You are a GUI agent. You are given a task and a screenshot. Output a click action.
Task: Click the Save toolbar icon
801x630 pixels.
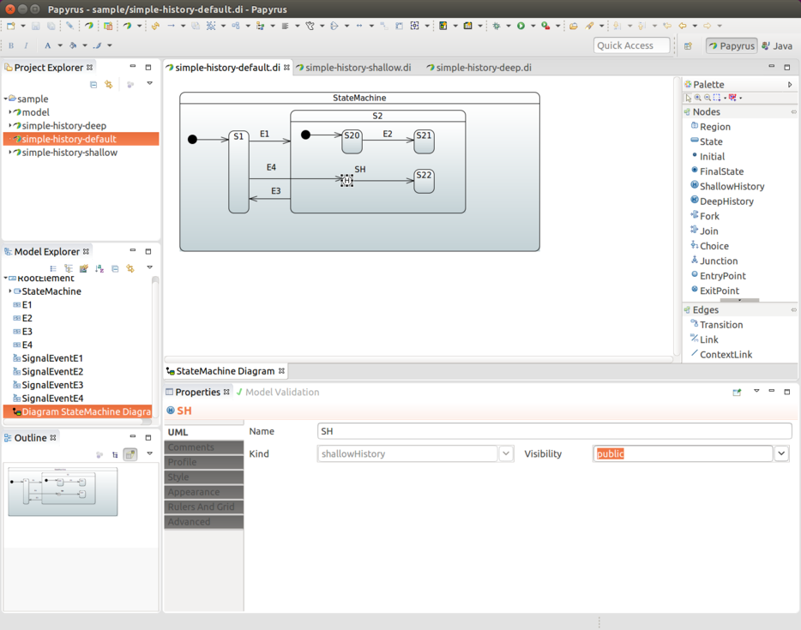[36, 26]
